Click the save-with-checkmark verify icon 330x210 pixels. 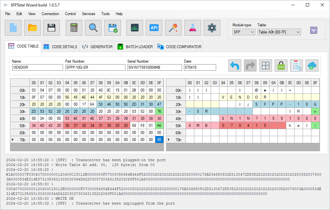tap(113, 28)
